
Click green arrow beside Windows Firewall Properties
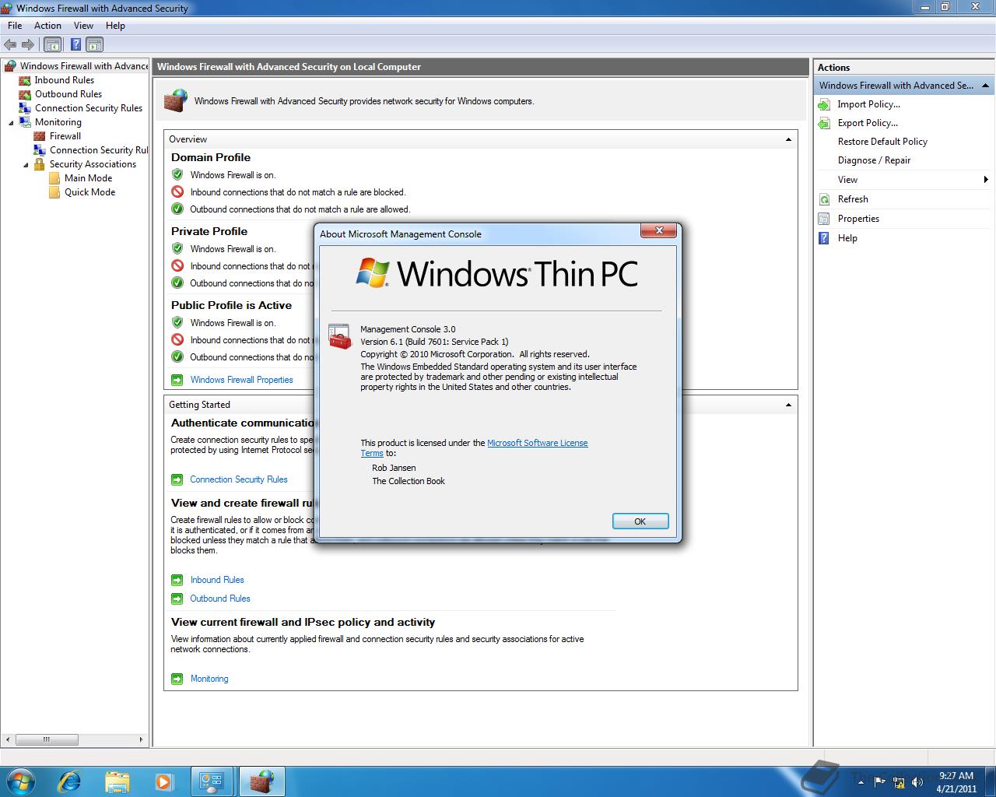coord(177,380)
